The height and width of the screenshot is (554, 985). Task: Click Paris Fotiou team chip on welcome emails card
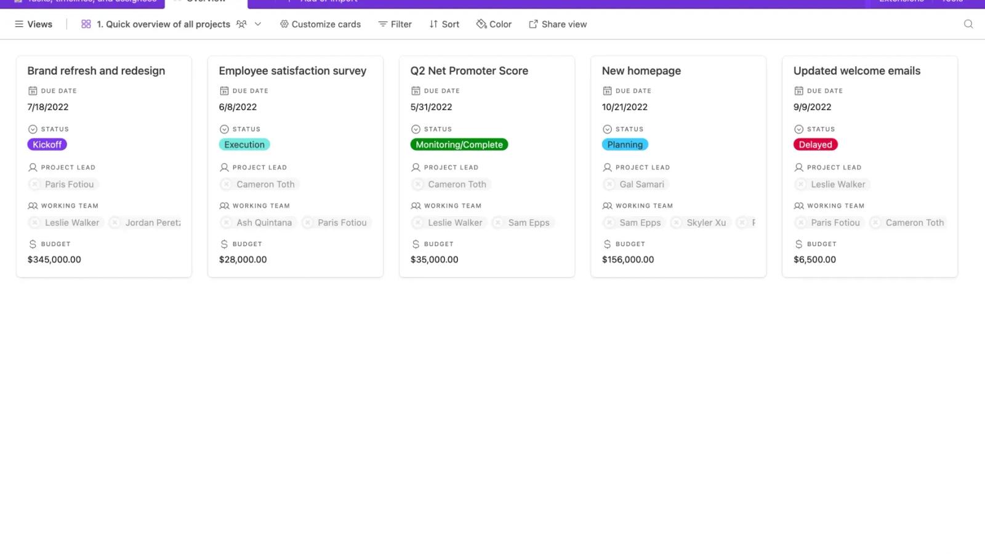[x=829, y=222]
